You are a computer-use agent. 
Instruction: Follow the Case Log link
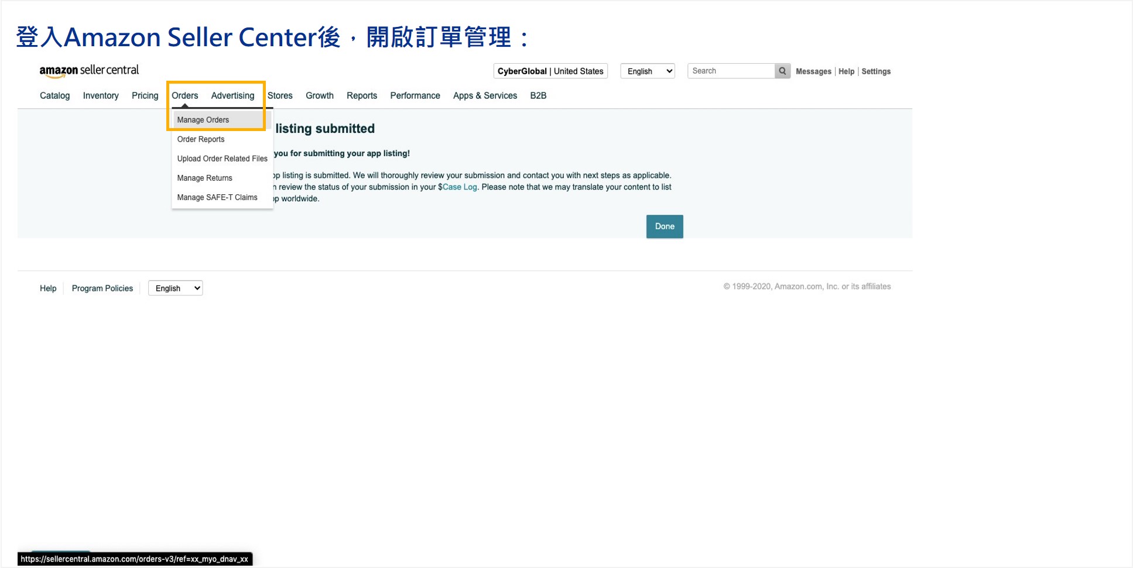point(460,187)
